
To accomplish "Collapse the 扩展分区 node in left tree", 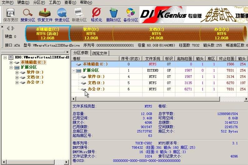I will click(x=11, y=67).
